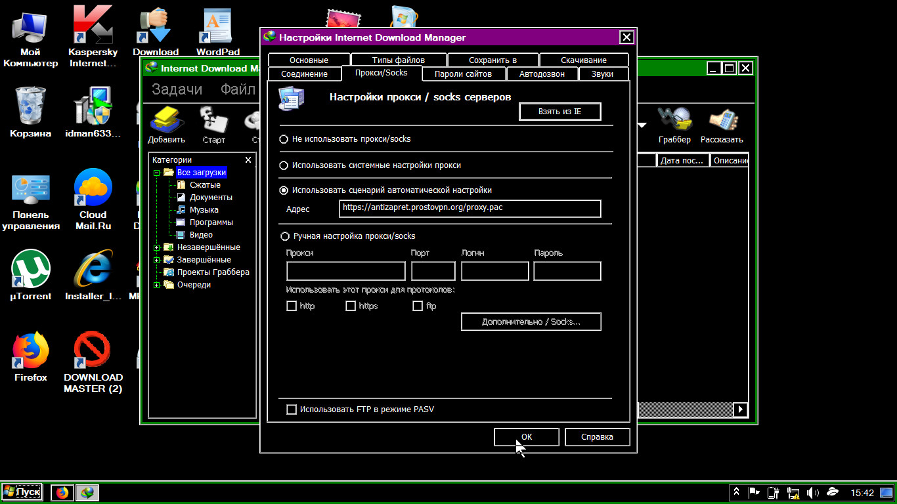
Task: Click the Старт toolbar icon in IDM
Action: (213, 125)
